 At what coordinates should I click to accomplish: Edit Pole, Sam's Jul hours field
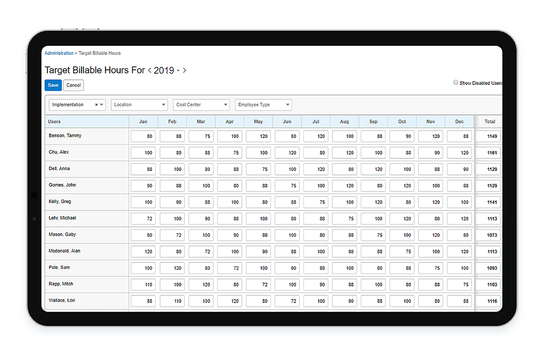[x=316, y=268]
